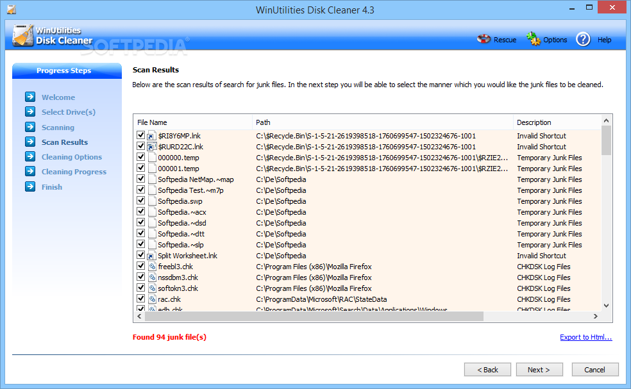Click the file icon of 000000.temp

[152, 158]
